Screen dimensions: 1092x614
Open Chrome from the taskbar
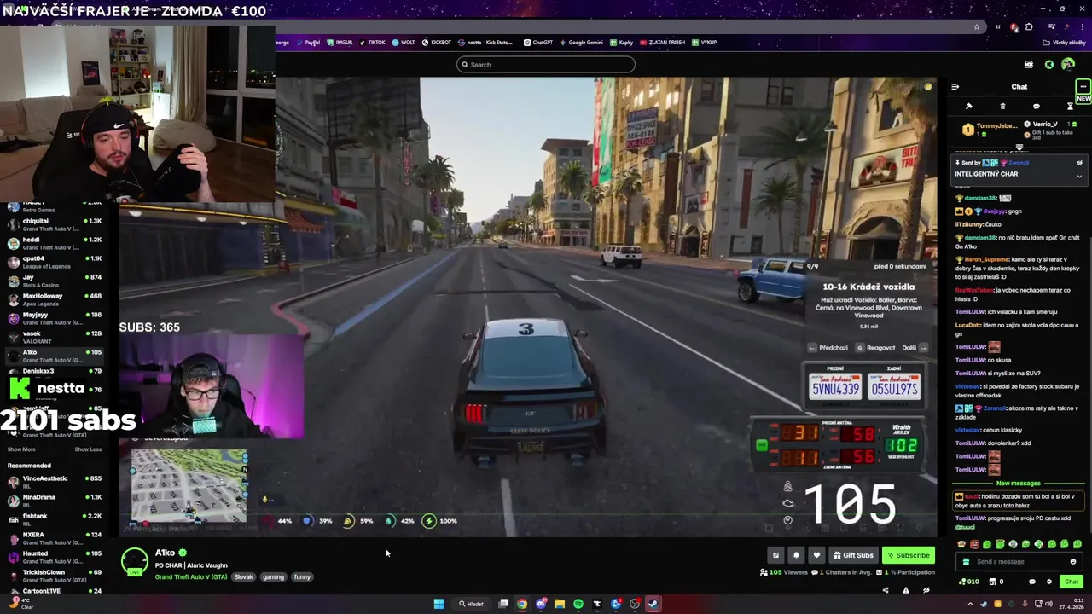tap(522, 604)
